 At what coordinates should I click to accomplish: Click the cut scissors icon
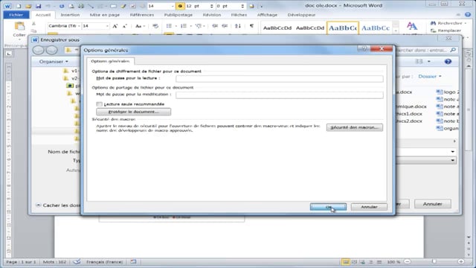pos(33,24)
